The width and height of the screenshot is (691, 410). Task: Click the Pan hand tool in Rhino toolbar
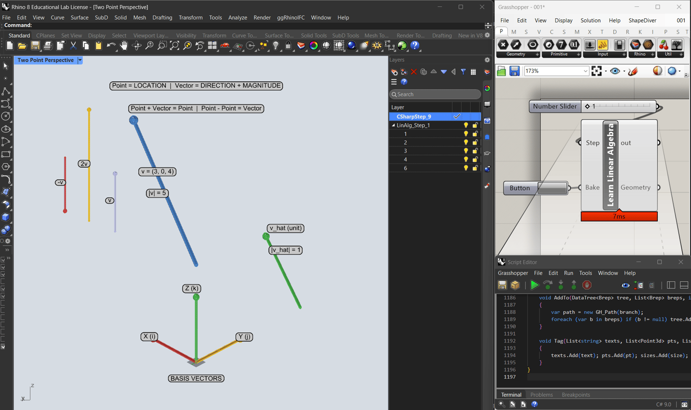pos(123,46)
